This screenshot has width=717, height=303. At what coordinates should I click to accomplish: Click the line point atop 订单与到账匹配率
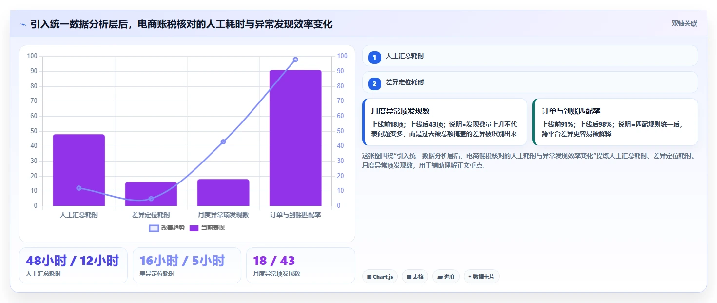point(295,60)
